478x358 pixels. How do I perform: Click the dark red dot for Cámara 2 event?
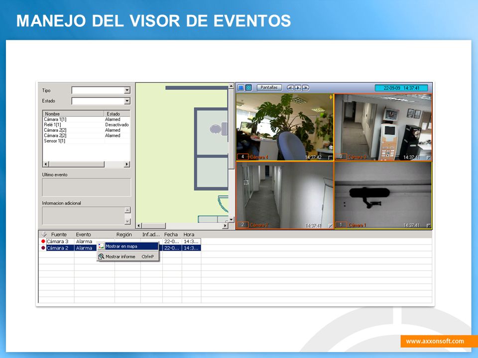(43, 248)
